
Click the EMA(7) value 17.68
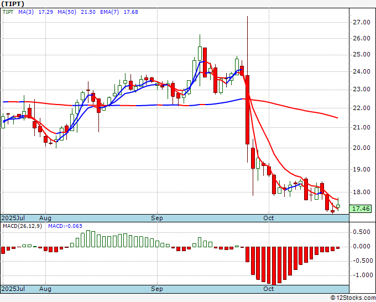tap(131, 12)
